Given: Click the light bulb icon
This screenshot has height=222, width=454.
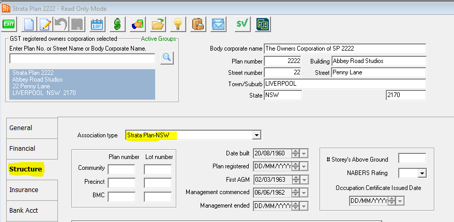Looking at the screenshot, I should point(178,25).
